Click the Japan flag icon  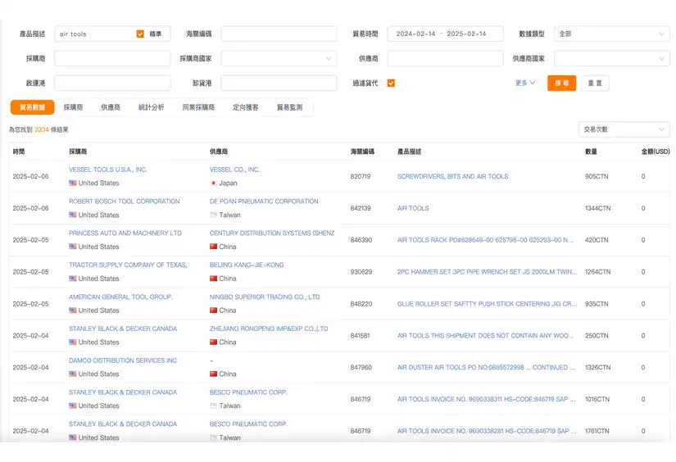tap(213, 183)
